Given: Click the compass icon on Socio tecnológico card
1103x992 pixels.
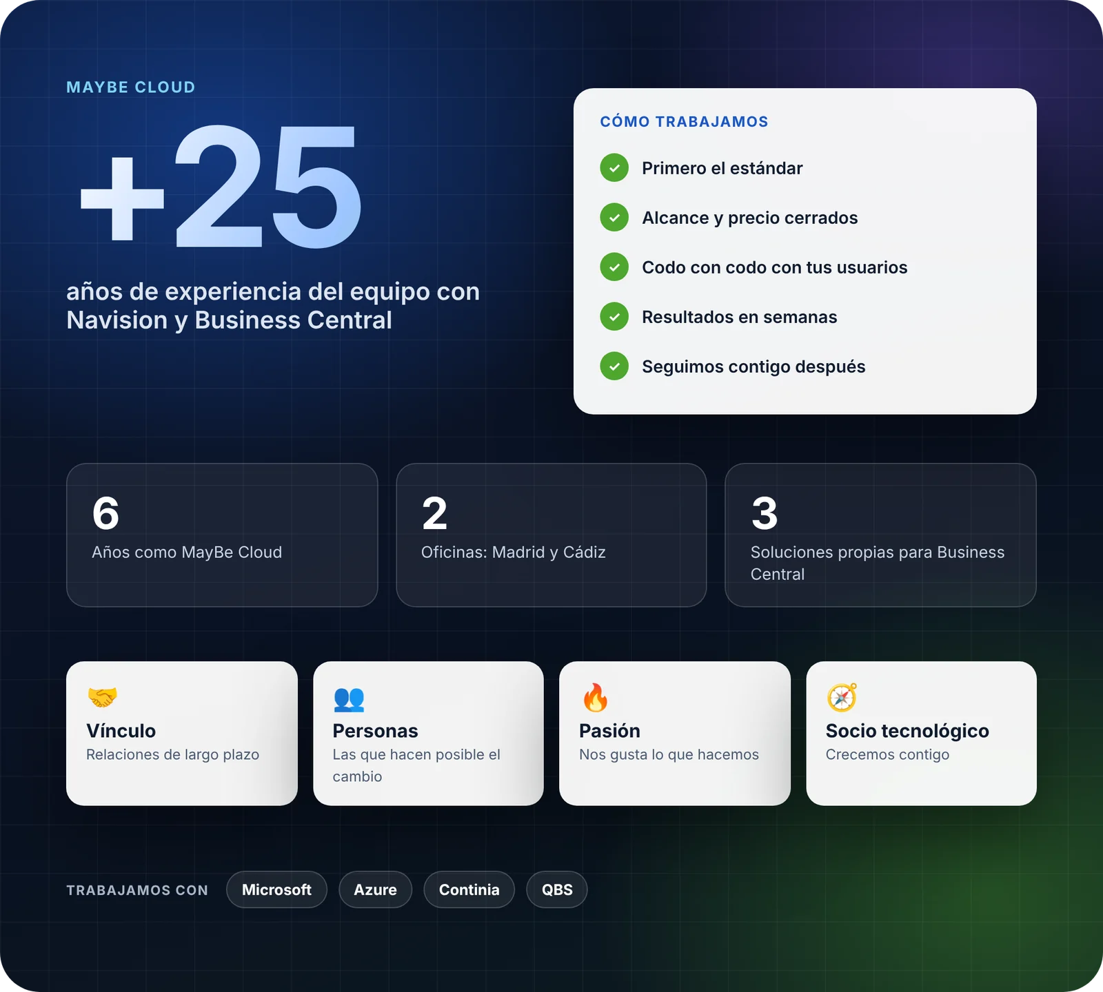Looking at the screenshot, I should point(842,697).
